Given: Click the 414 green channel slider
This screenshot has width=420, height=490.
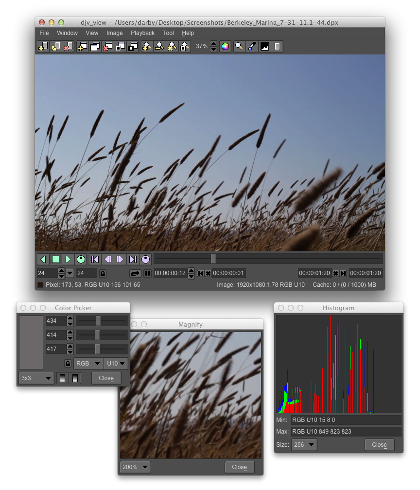Looking at the screenshot, I should pos(102,334).
